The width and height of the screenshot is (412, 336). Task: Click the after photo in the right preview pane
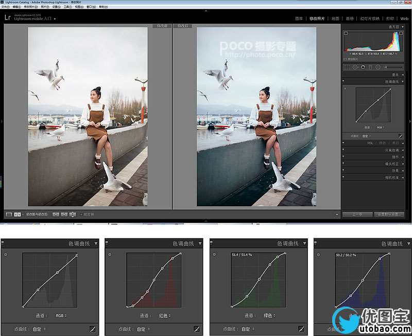(256, 117)
